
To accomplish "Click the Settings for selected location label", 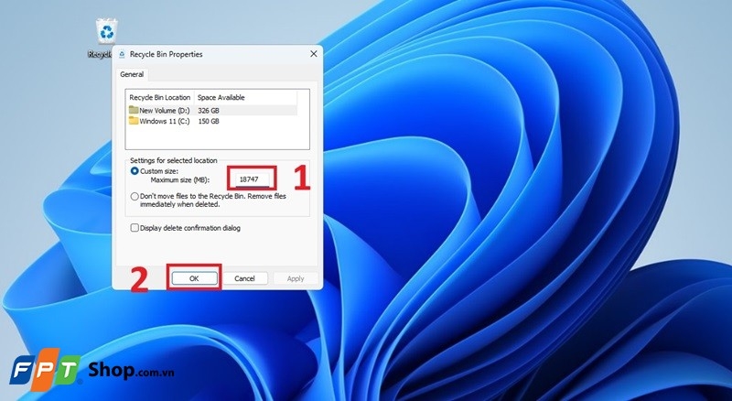I will (x=173, y=160).
